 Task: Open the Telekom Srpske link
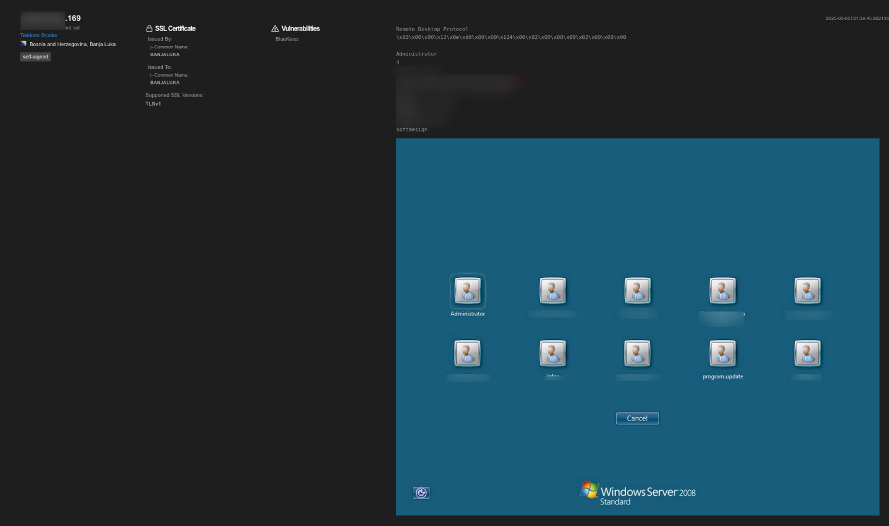39,35
